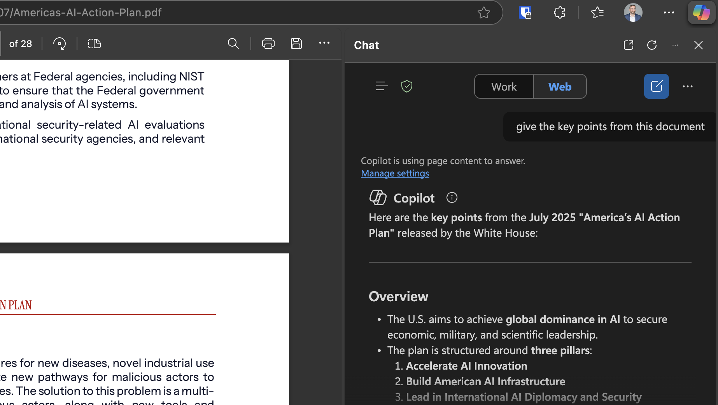Viewport: 718px width, 405px height.
Task: Toggle the Copilot sidebar button
Action: pos(701,12)
